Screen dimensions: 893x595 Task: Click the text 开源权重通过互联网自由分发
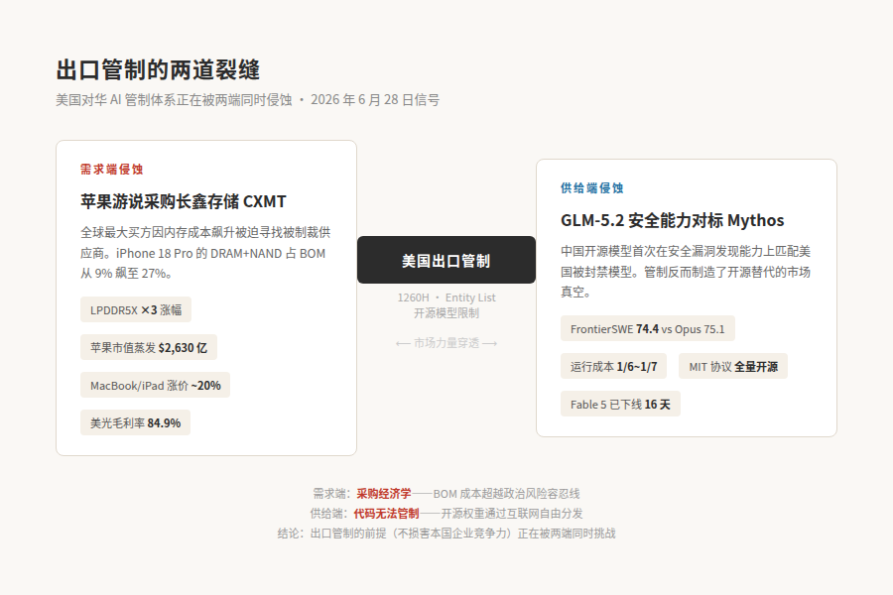512,514
